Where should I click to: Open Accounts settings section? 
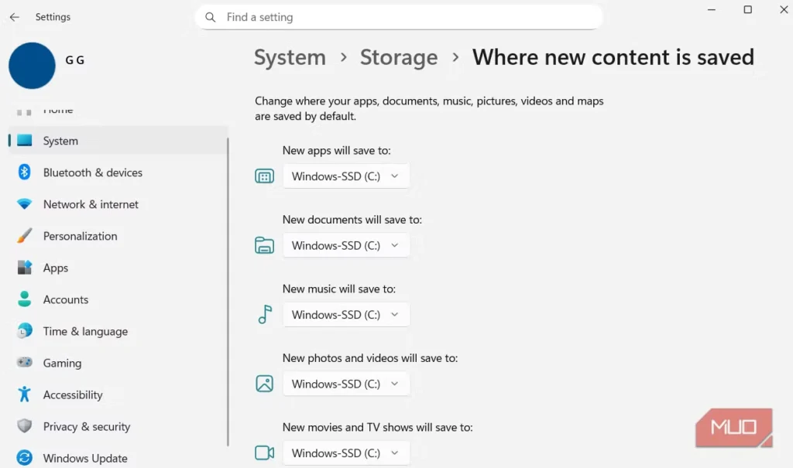point(66,299)
